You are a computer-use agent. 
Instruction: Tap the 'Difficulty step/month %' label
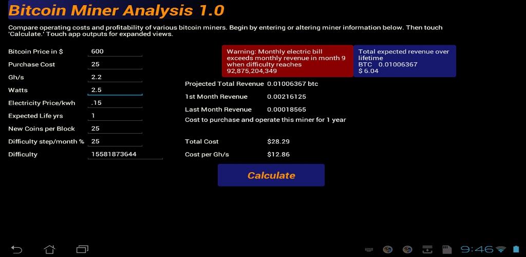(x=46, y=141)
